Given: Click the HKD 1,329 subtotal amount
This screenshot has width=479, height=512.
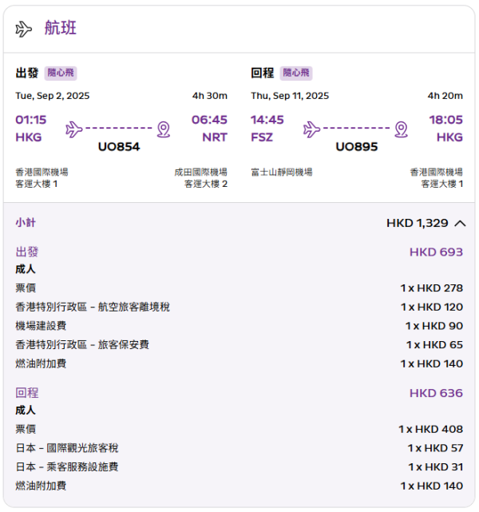Looking at the screenshot, I should tap(418, 224).
